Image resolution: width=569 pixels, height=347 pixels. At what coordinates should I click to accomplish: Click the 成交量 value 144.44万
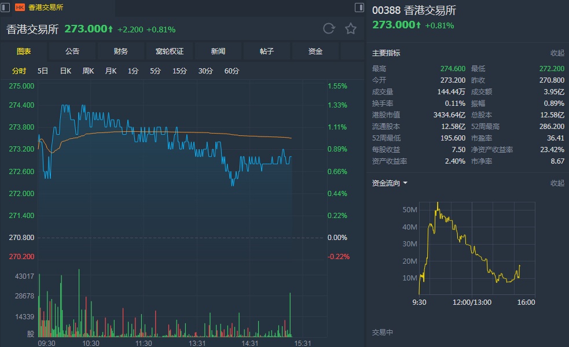(451, 92)
